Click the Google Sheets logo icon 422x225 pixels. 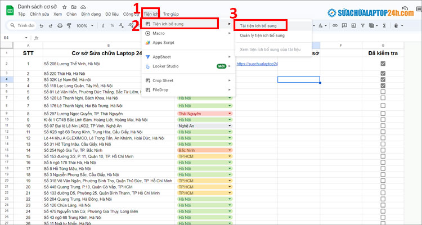tap(9, 10)
